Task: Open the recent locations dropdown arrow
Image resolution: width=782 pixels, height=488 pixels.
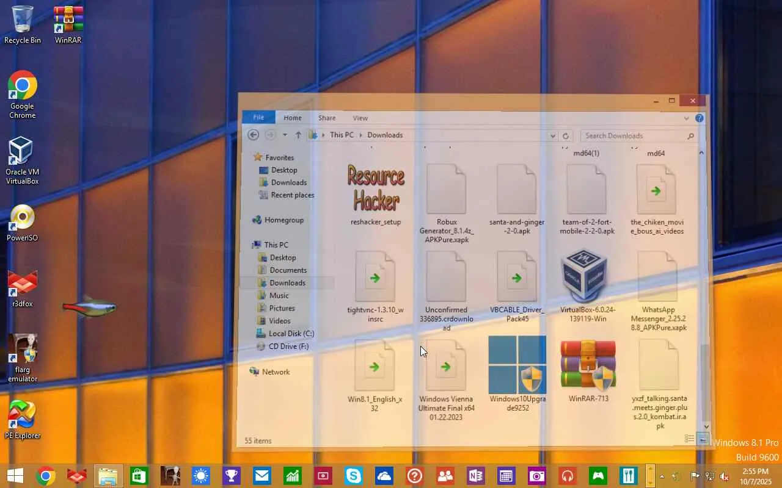Action: point(285,135)
